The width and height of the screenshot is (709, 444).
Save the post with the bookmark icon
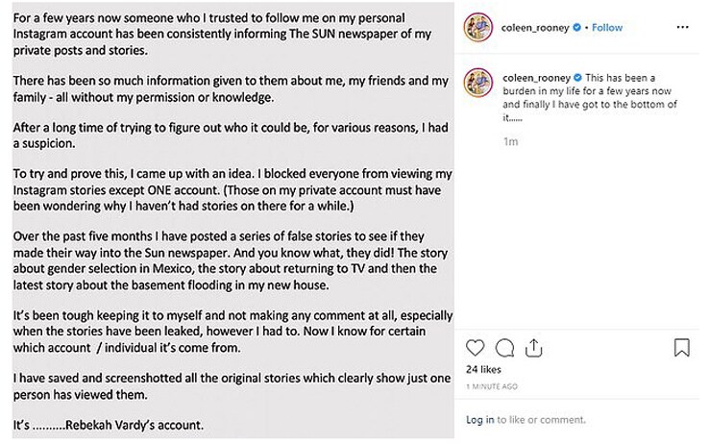click(x=681, y=347)
